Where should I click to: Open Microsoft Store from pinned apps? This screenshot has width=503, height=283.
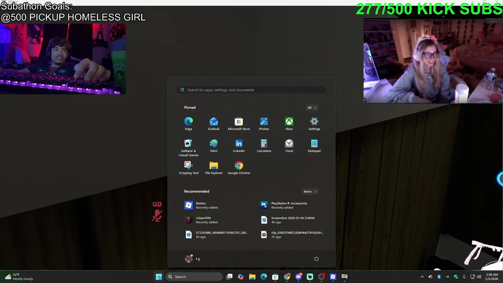(x=239, y=124)
